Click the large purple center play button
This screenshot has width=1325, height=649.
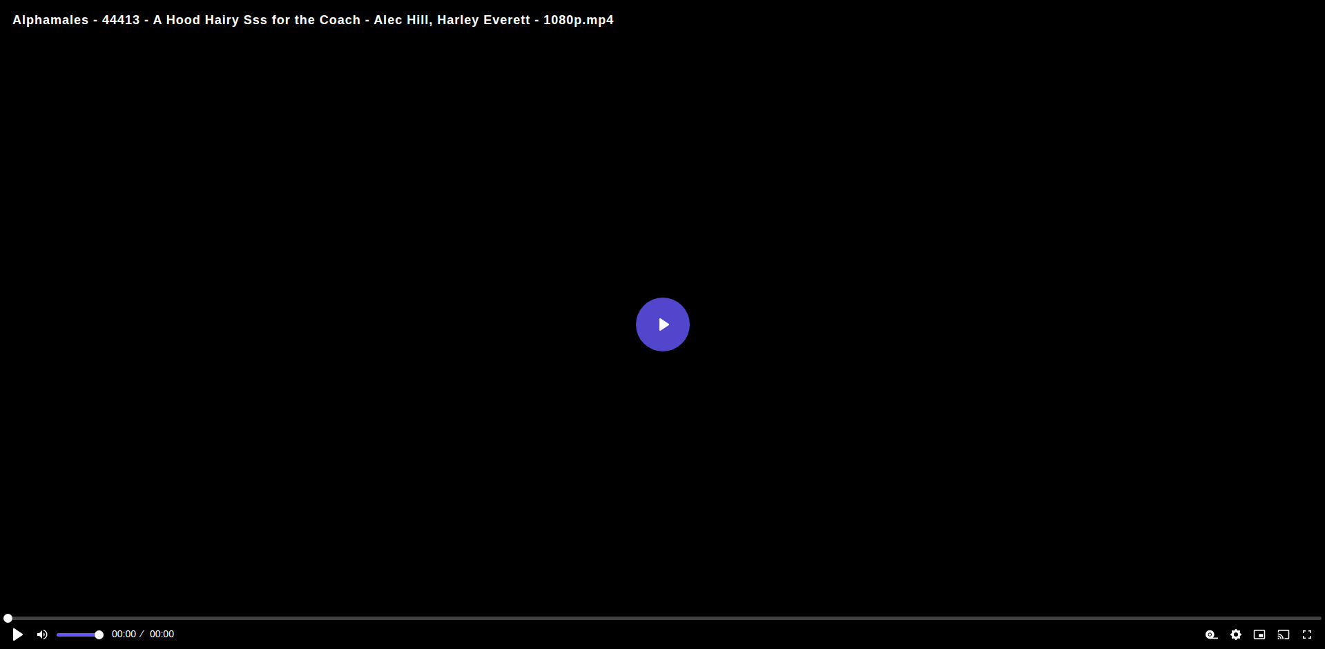(662, 324)
